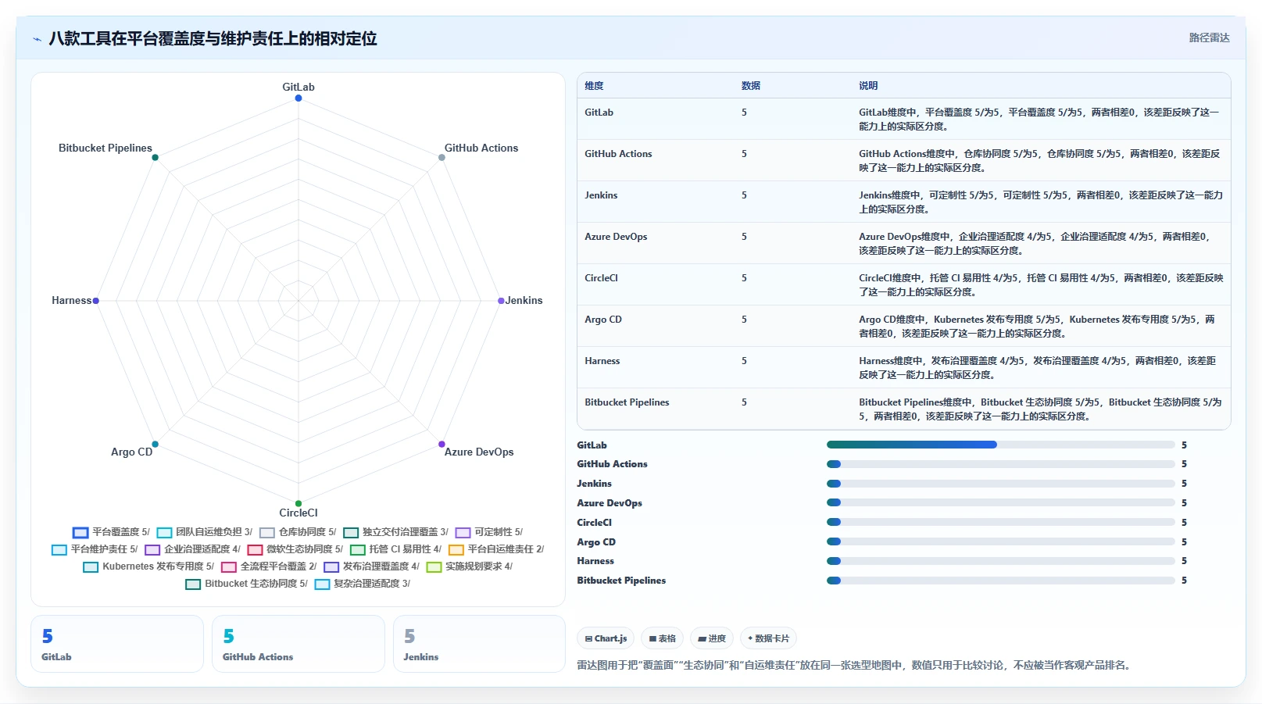
Task: Select the GitHub Actions table row
Action: (x=903, y=160)
